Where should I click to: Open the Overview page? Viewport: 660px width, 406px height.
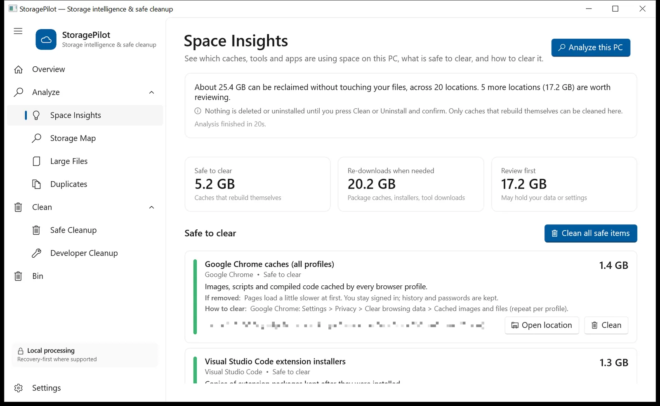(85, 69)
